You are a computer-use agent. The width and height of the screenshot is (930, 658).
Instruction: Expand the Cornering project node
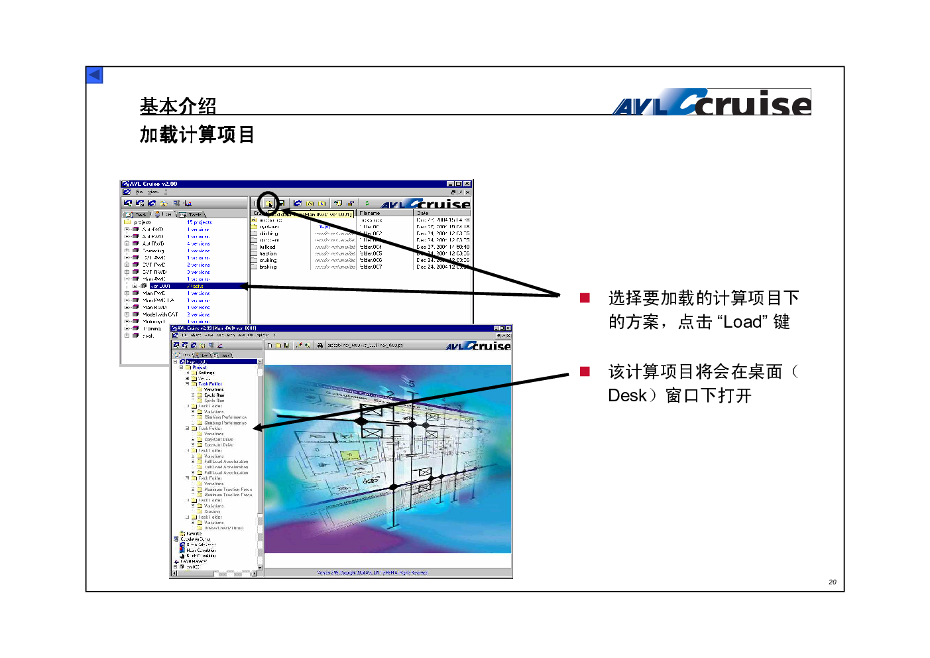(127, 251)
